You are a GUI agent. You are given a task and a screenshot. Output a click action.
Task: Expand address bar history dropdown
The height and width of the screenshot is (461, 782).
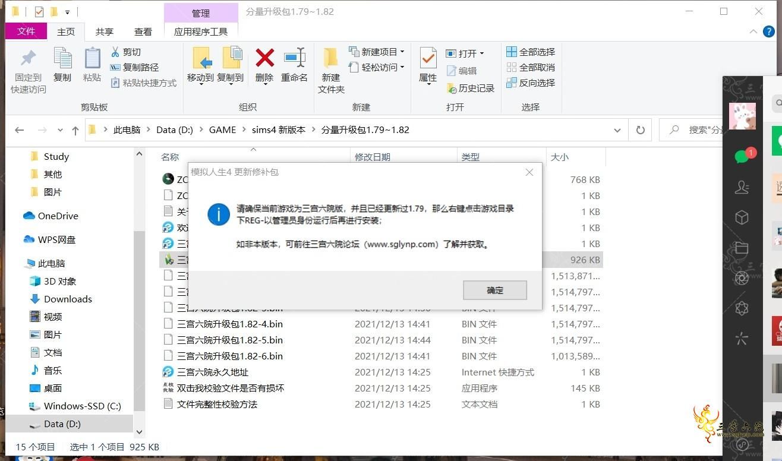(x=617, y=130)
